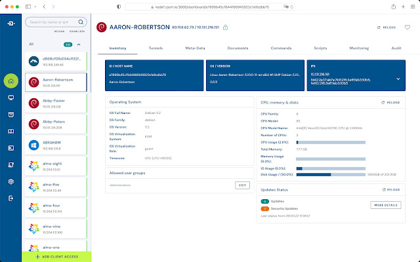
Task: Favorite this client with heart icon
Action: pos(407,28)
